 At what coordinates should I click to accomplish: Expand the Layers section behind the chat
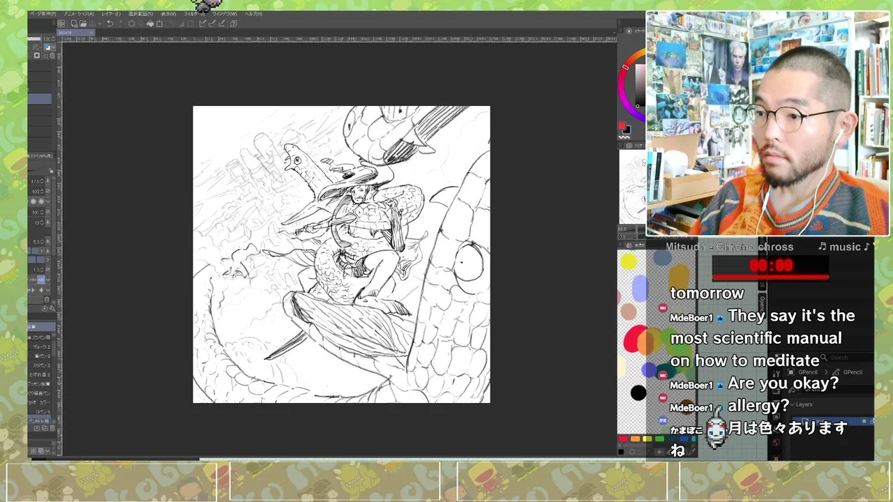coord(801,404)
